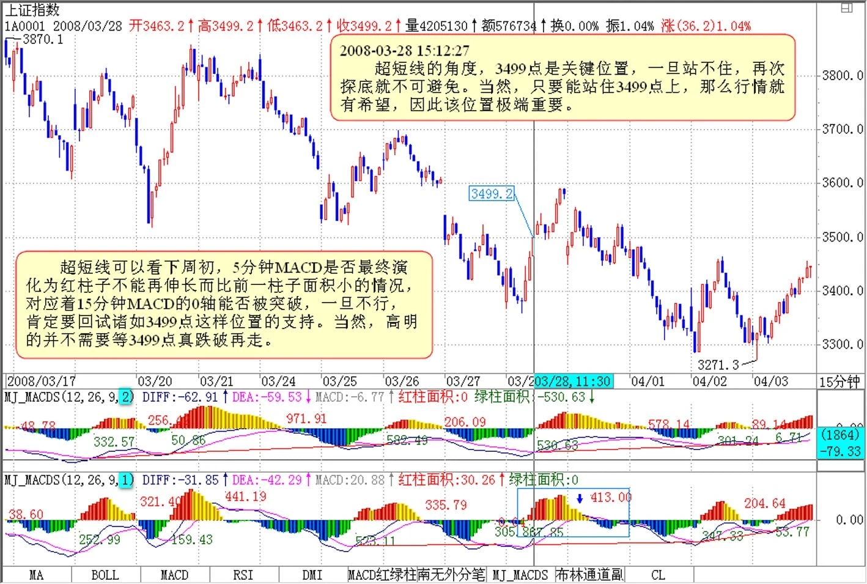867x584 pixels.
Task: Click the 15分钟 period selector
Action: pos(839,382)
